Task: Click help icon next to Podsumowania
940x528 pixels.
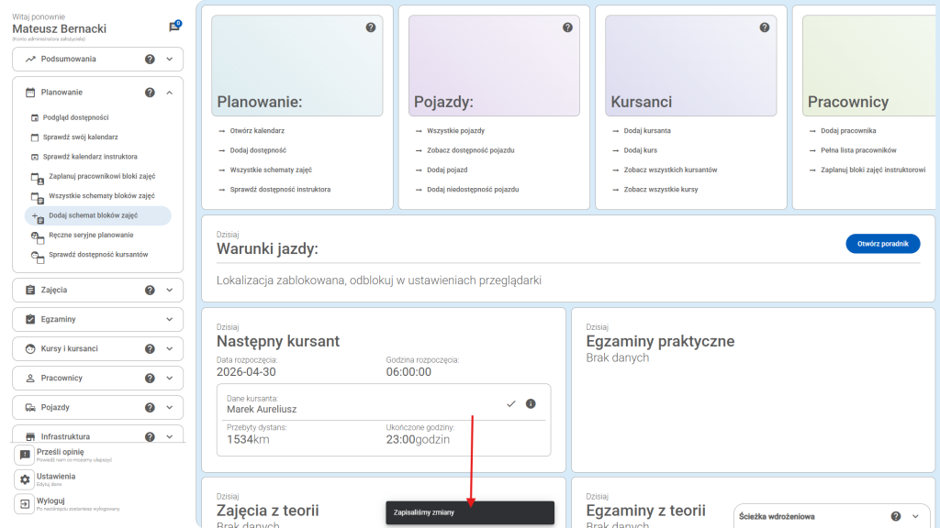Action: (150, 59)
